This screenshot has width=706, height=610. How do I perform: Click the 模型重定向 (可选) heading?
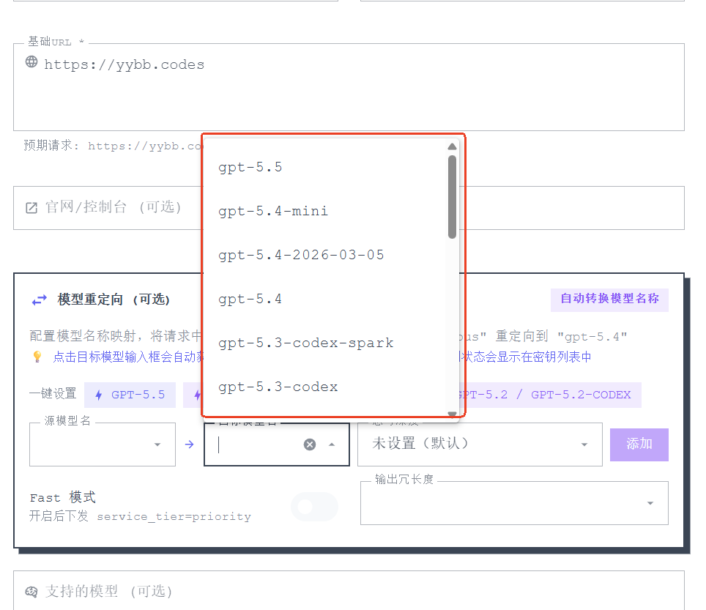click(x=114, y=300)
